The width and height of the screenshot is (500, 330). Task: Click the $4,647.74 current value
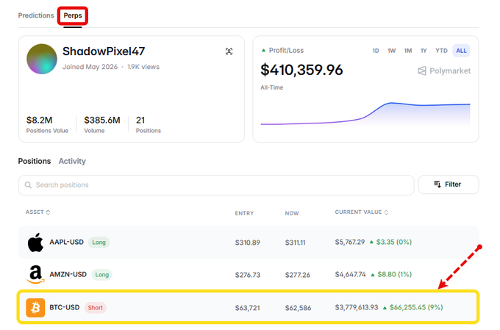tap(351, 274)
